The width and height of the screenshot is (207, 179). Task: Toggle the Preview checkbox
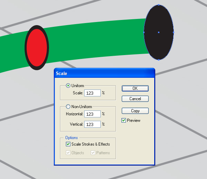point(124,120)
